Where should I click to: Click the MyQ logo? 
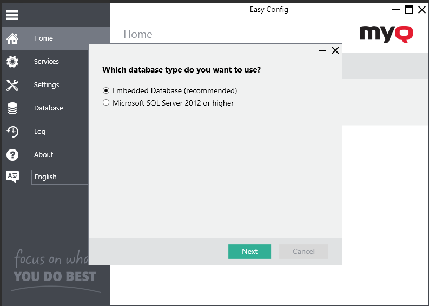click(386, 34)
